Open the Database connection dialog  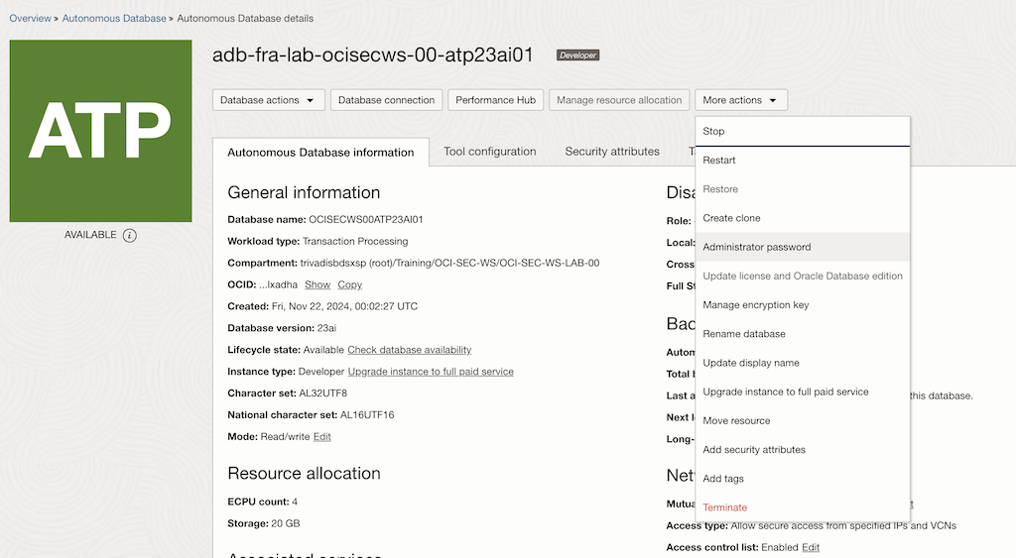coord(386,100)
